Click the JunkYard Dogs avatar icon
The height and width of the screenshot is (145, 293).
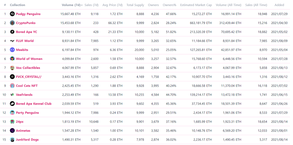pyautogui.click(x=12, y=139)
